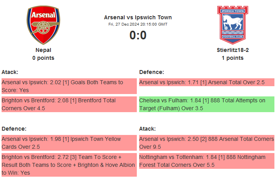Click Stierlitz18-2's 1 points label
276x181 pixels.
[233, 58]
